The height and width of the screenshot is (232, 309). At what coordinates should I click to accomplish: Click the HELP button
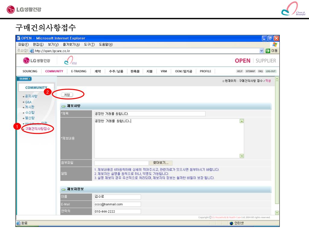coord(240,71)
